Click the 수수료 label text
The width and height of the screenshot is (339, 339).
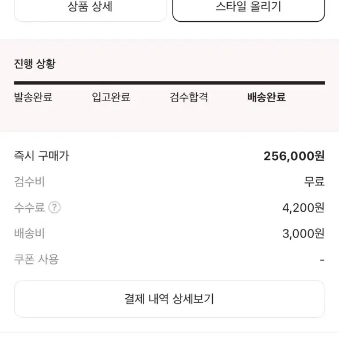coord(29,208)
